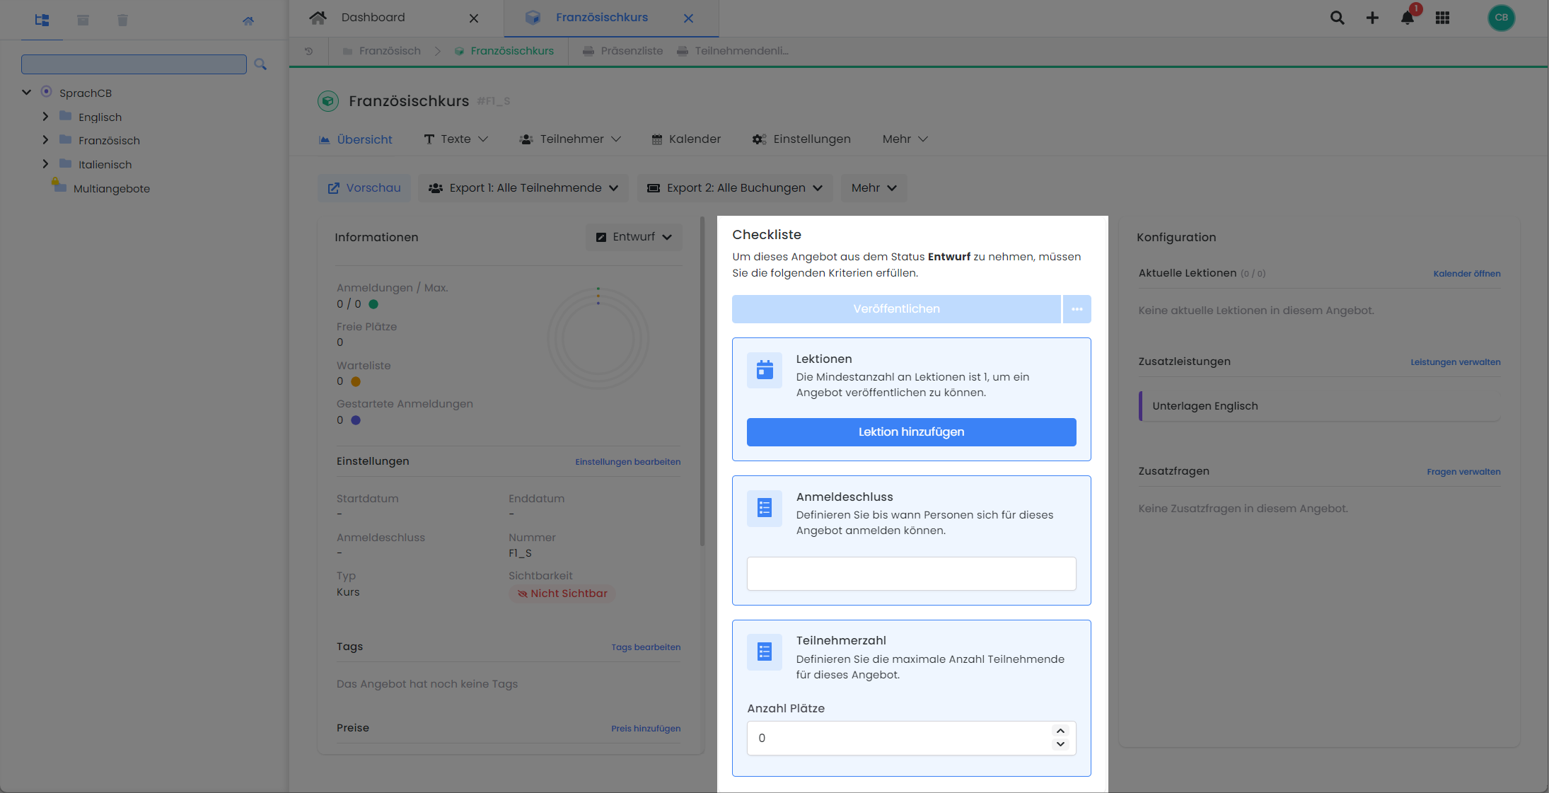
Task: Open global search via the magnifier icon
Action: tap(1337, 18)
